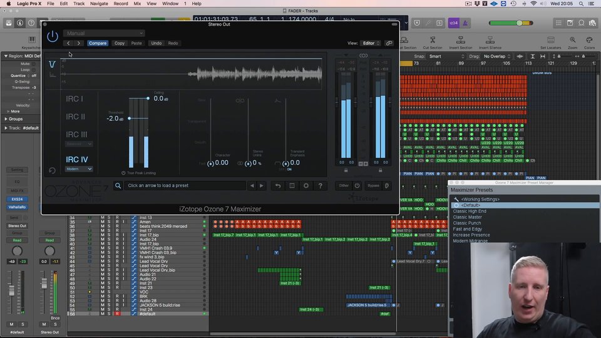Click the input/output gain link icon
Viewport: 601px width, 338px height.
click(x=363, y=56)
